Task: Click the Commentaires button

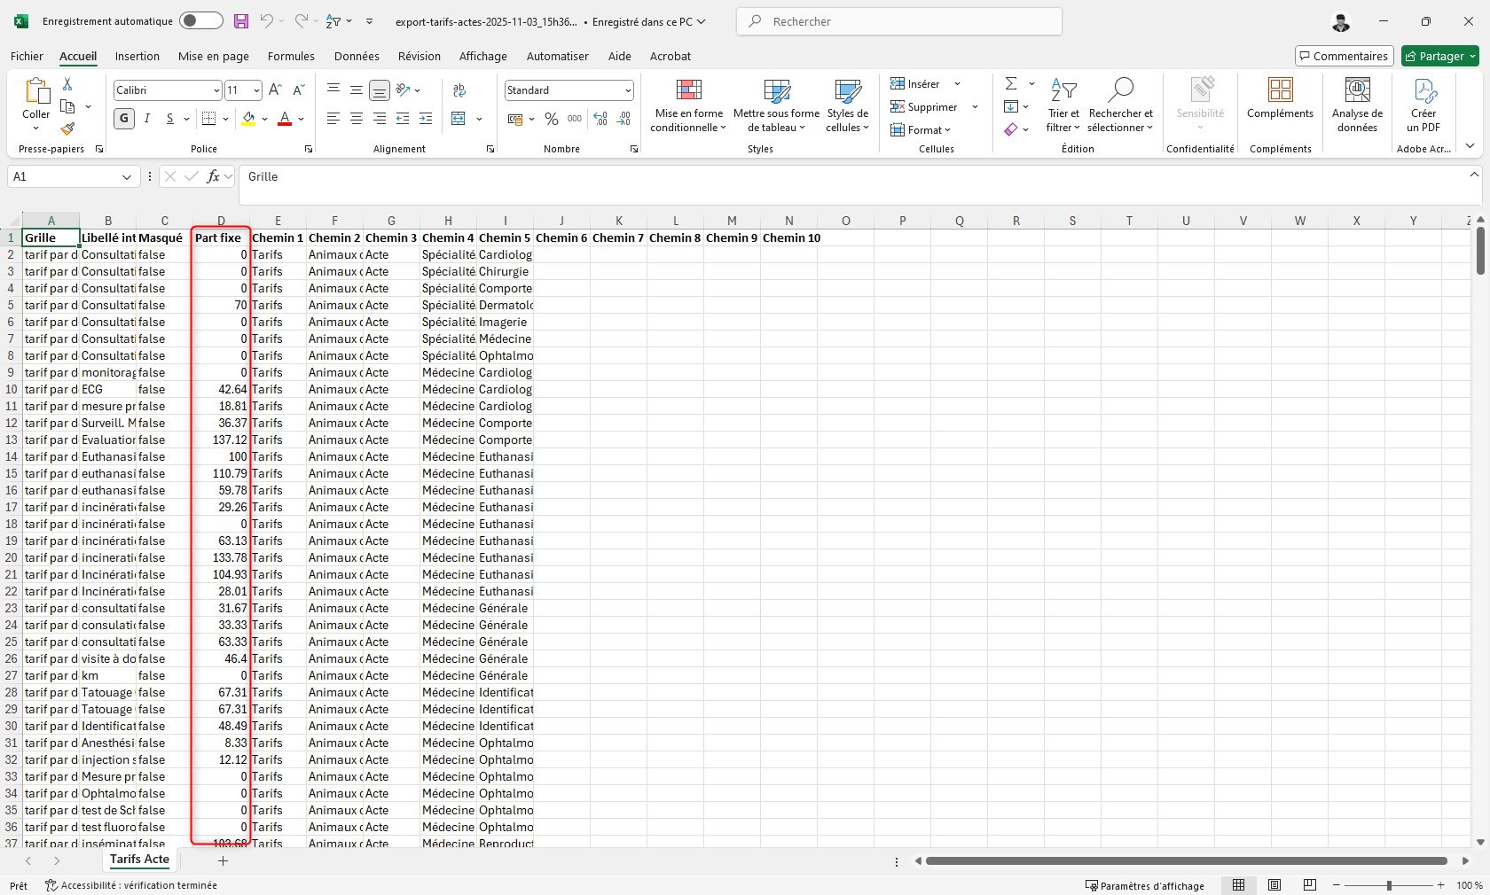Action: click(x=1343, y=56)
